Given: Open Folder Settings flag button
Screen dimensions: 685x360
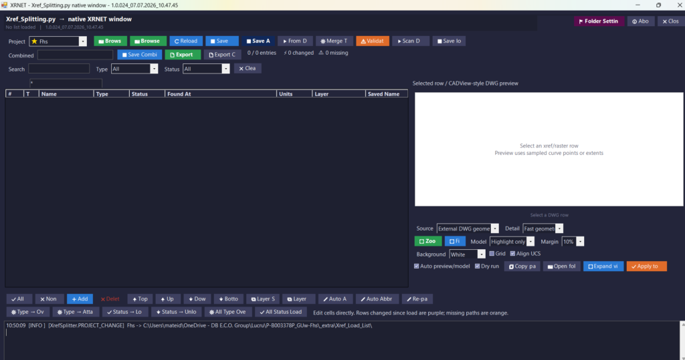Looking at the screenshot, I should (x=598, y=21).
